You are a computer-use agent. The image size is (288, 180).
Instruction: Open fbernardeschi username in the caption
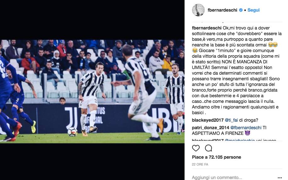coord(207,28)
